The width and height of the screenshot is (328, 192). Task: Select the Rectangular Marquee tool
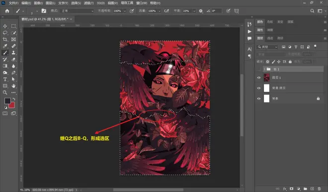pyautogui.click(x=13, y=26)
